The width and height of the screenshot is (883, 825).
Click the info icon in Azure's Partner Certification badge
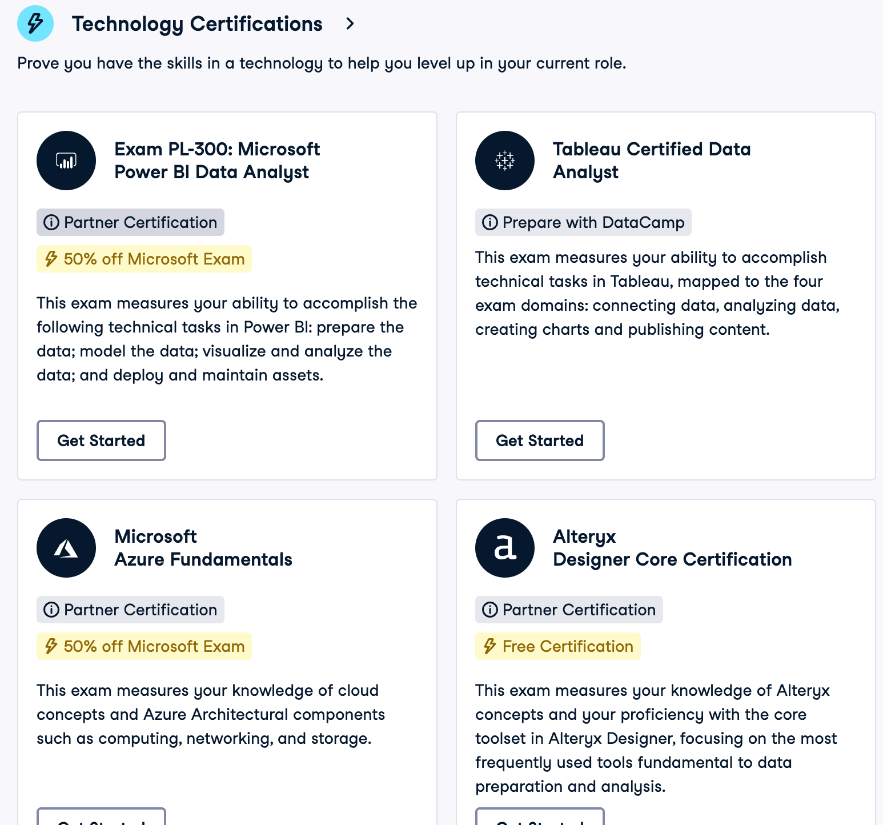point(51,610)
